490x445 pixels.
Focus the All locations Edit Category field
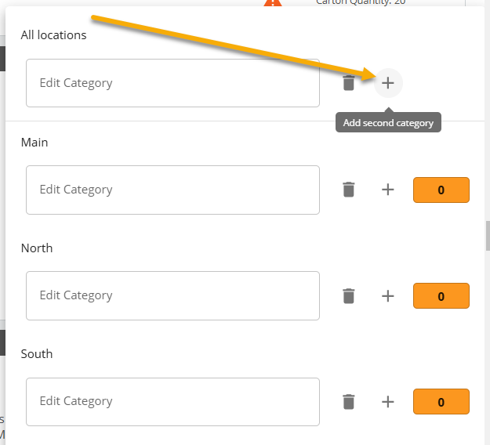tap(172, 83)
